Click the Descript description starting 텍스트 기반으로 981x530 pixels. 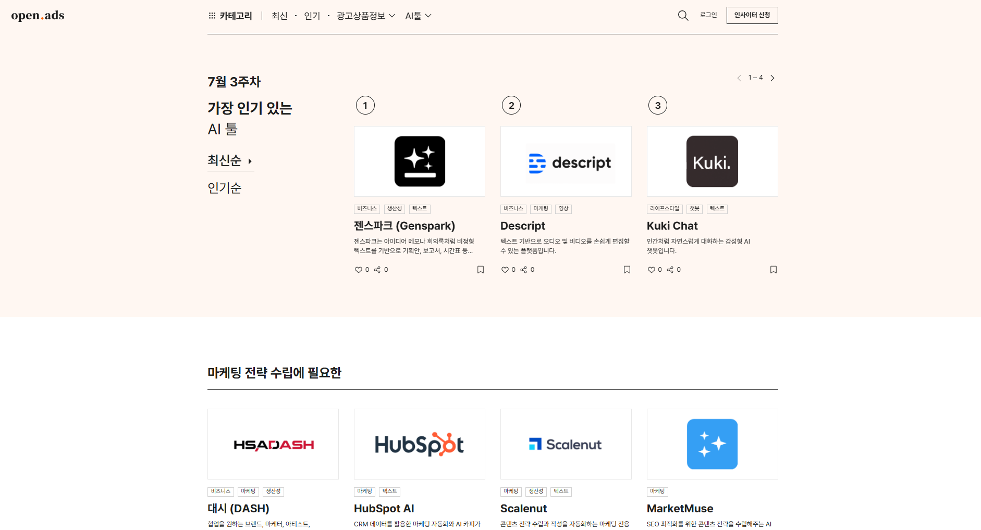(565, 246)
